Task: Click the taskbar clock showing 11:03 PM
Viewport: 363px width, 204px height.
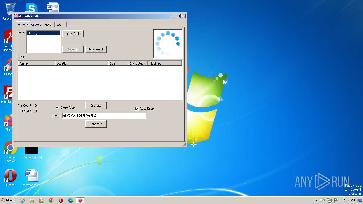Action: (x=349, y=200)
